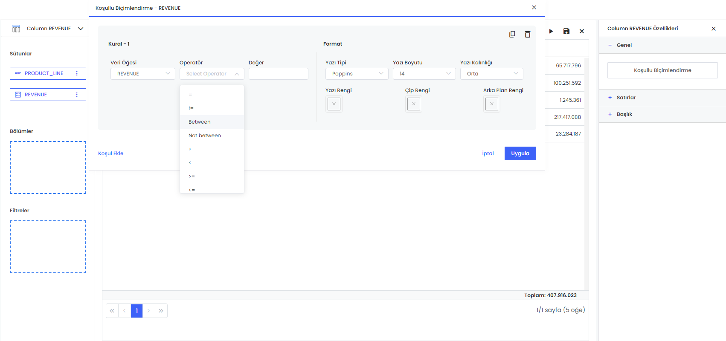Choose the < operator option
Viewport: 726px width, 341px height.
[x=212, y=163]
